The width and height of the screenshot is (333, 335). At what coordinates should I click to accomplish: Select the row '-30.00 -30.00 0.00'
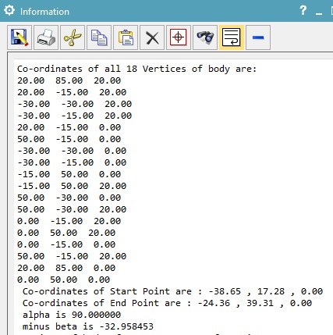coord(72,151)
